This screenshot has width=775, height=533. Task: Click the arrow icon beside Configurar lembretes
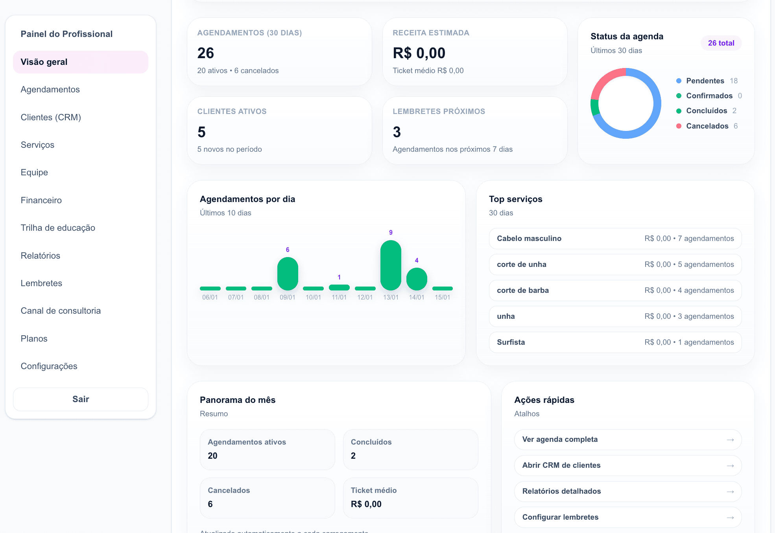(731, 517)
